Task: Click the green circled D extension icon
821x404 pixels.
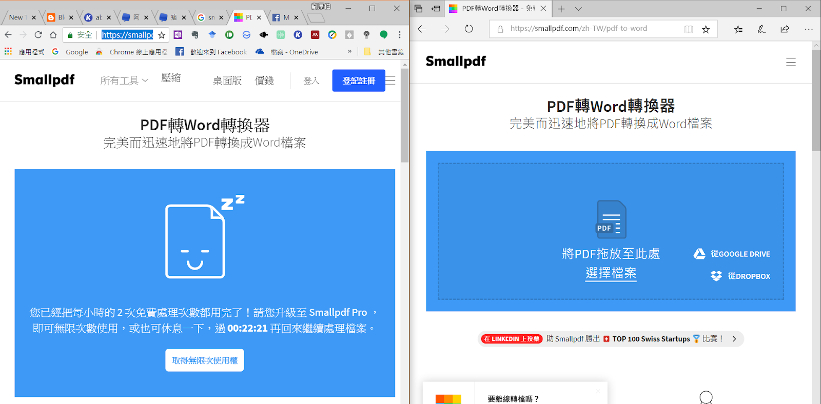Action: pos(229,35)
